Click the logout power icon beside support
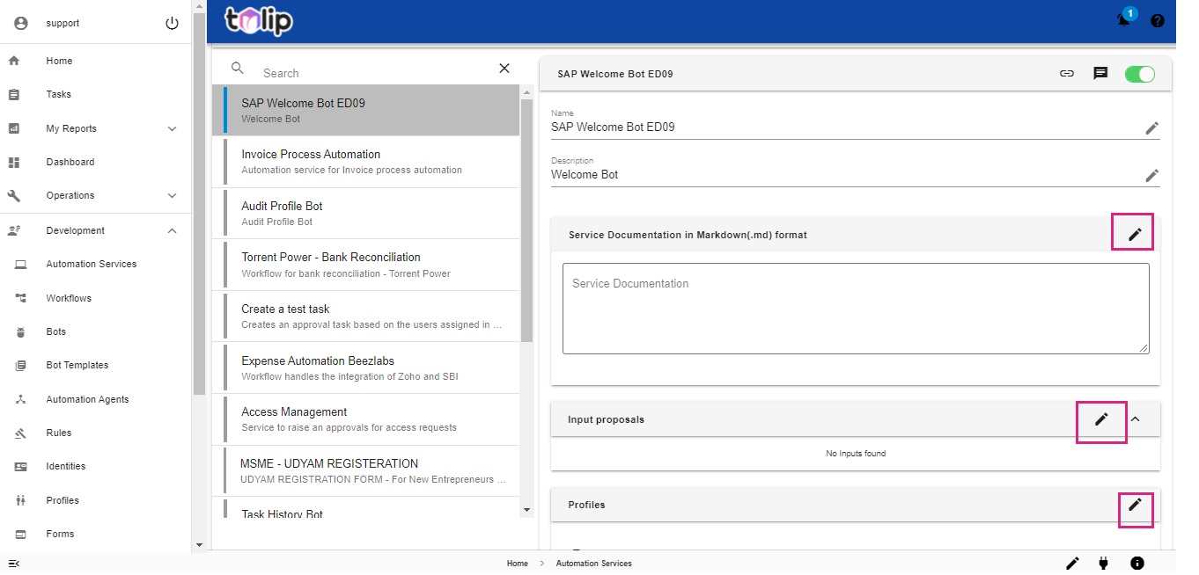 click(x=172, y=24)
